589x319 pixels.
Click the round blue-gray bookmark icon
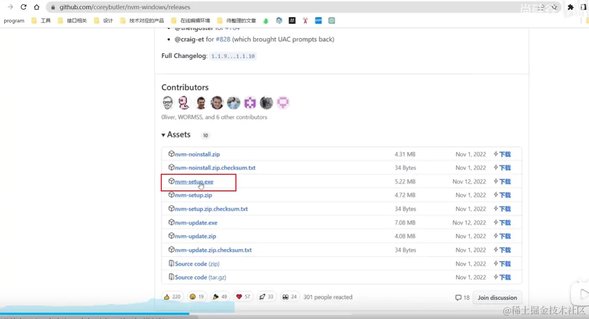click(x=279, y=21)
